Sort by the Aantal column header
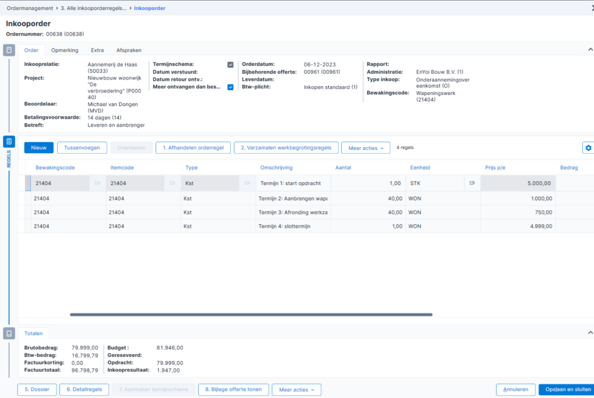 (343, 168)
